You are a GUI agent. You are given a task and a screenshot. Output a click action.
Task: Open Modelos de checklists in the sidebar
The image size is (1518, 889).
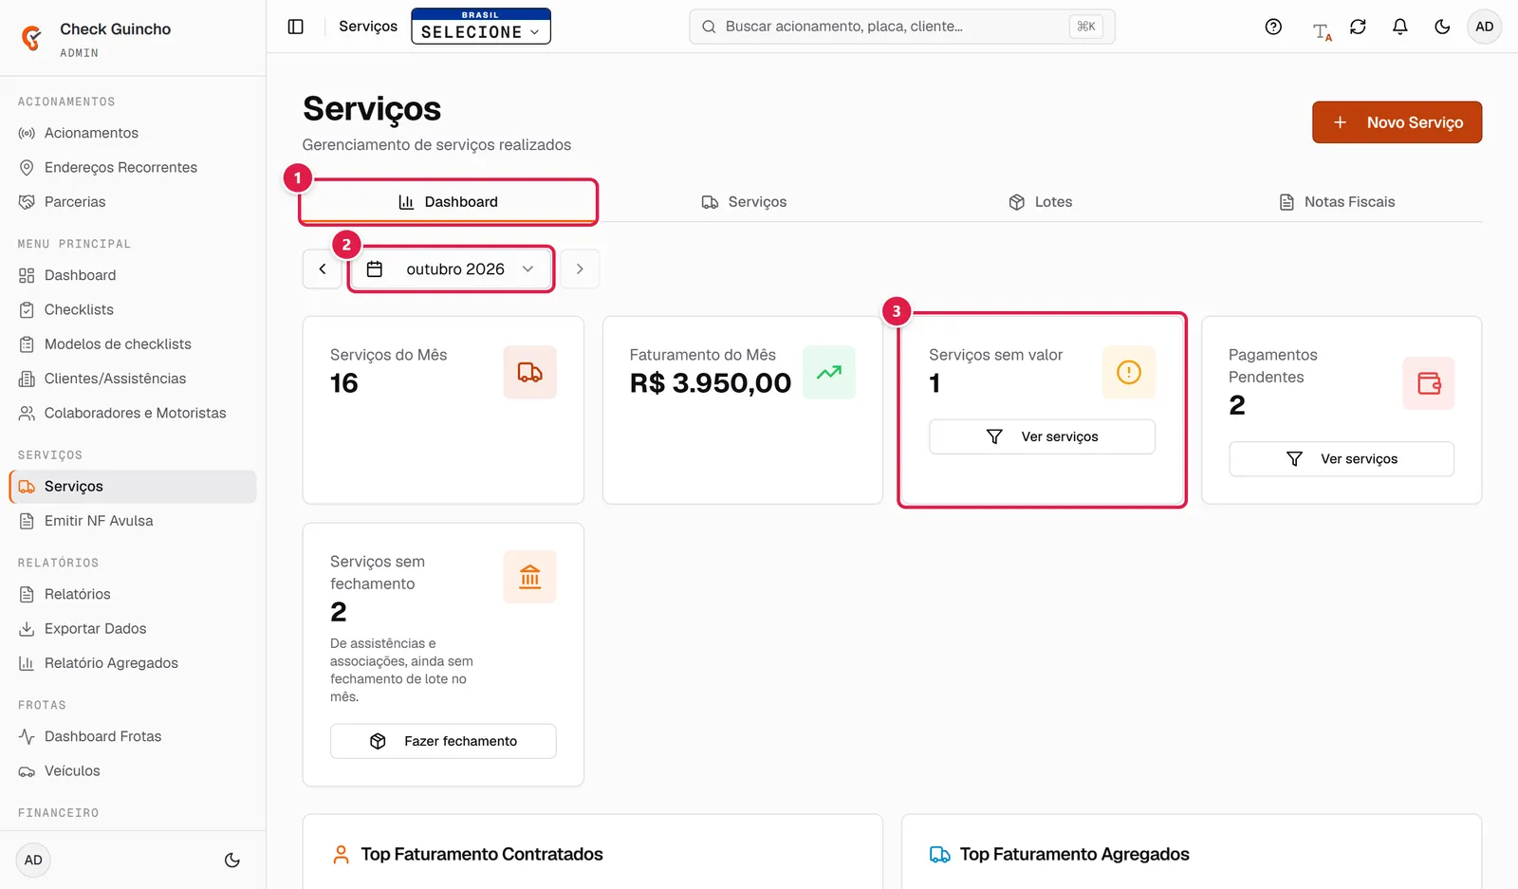coord(133,344)
